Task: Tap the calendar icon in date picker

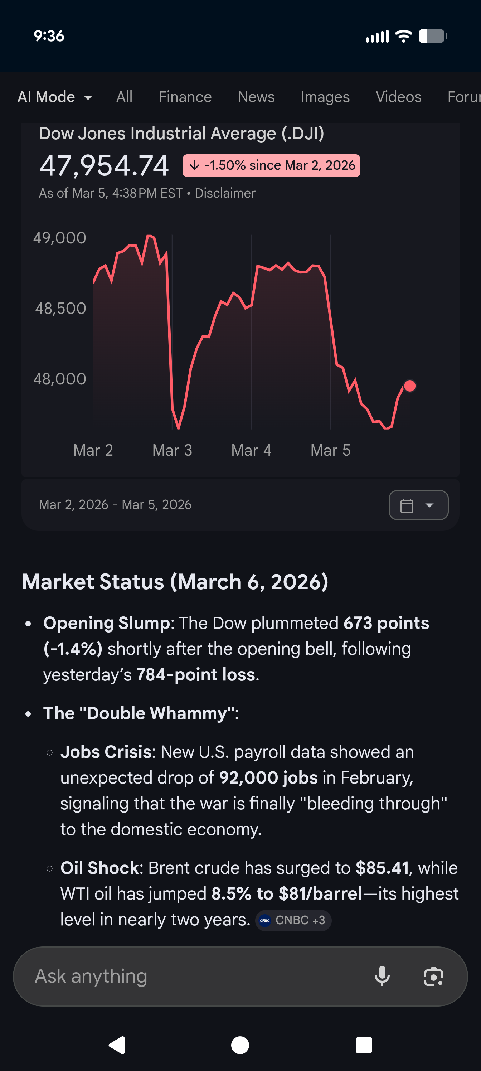Action: click(407, 505)
